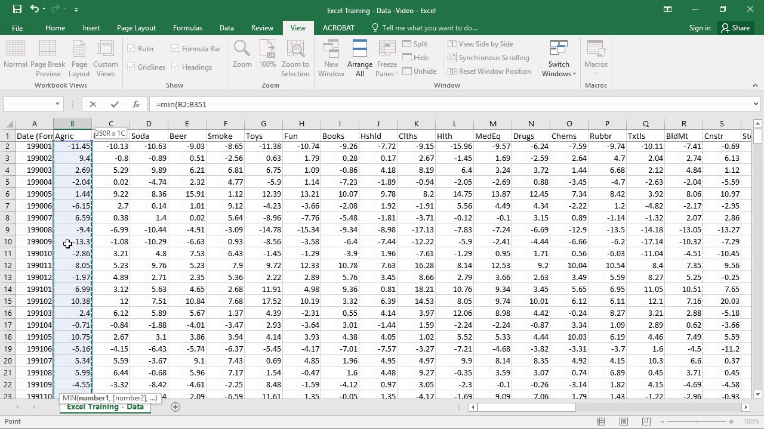
Task: Expand the formula bar
Action: coord(756,104)
